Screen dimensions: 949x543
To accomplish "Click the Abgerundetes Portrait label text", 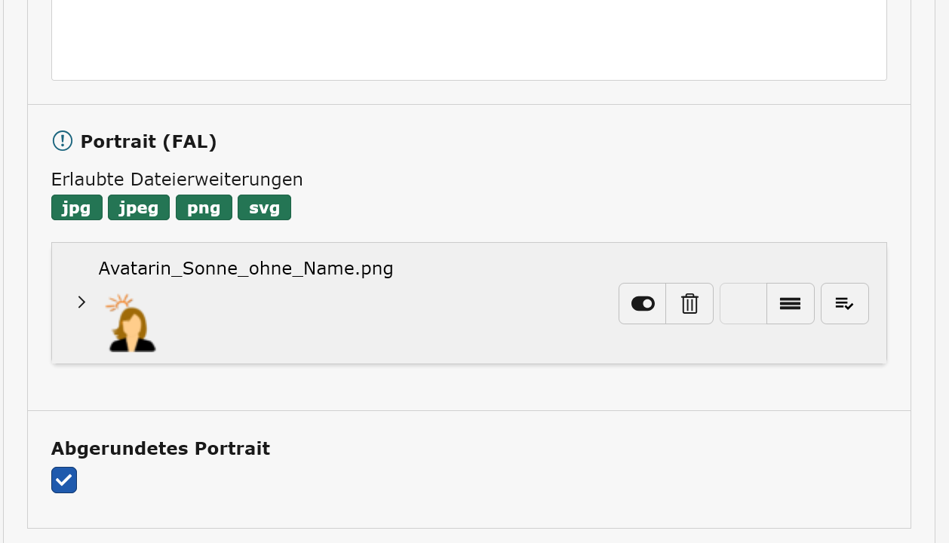I will [161, 449].
